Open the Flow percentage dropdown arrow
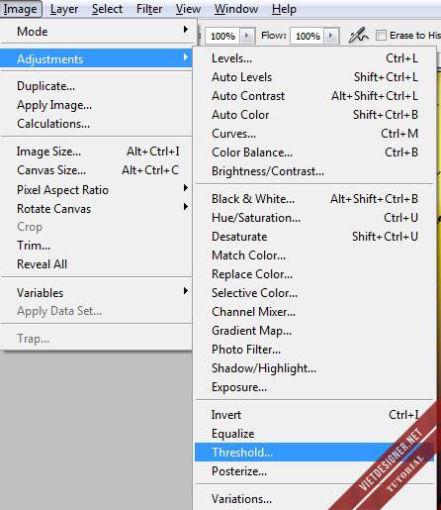441x510 pixels. click(x=331, y=36)
